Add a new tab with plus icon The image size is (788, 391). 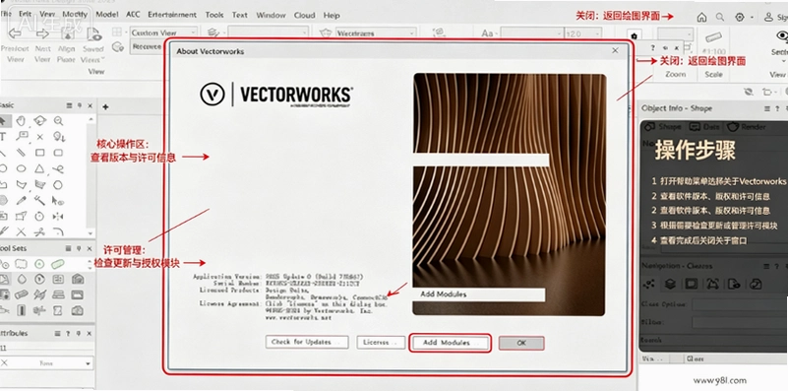105,106
